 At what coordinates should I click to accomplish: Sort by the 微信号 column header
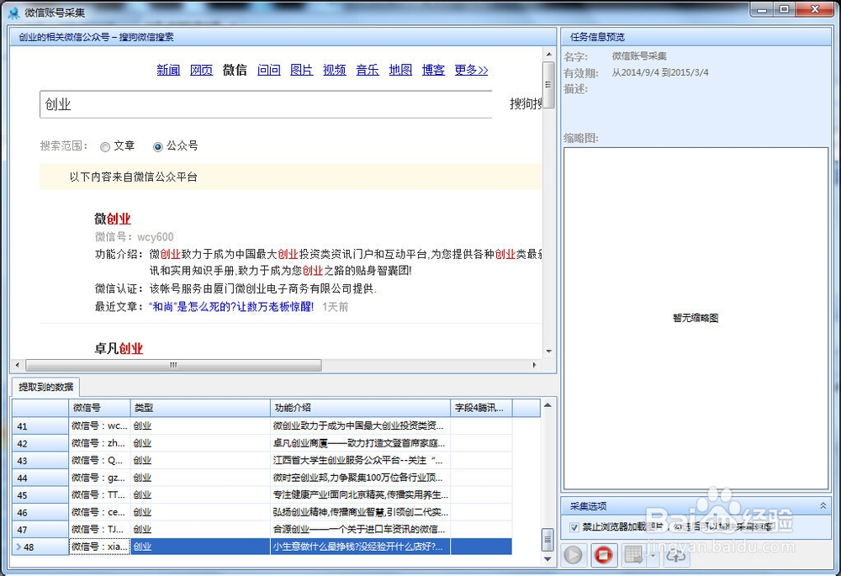point(100,408)
